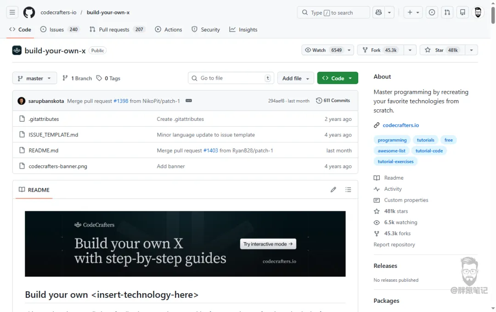Click the awesome-list topic tag
The height and width of the screenshot is (312, 496).
coord(391,151)
